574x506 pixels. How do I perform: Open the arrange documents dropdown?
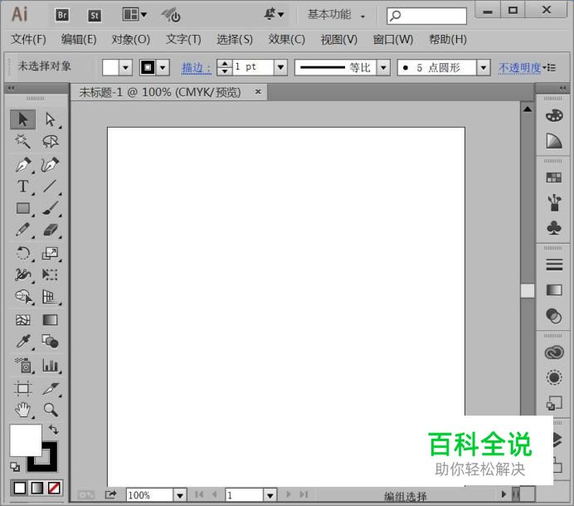pos(134,15)
